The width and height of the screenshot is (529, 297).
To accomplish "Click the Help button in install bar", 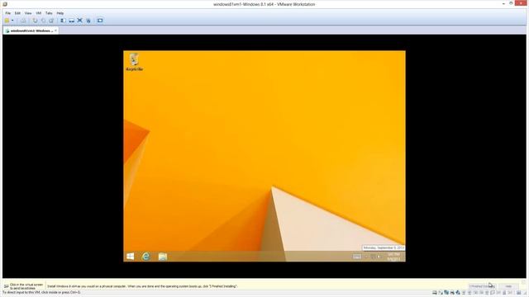I will [x=508, y=286].
